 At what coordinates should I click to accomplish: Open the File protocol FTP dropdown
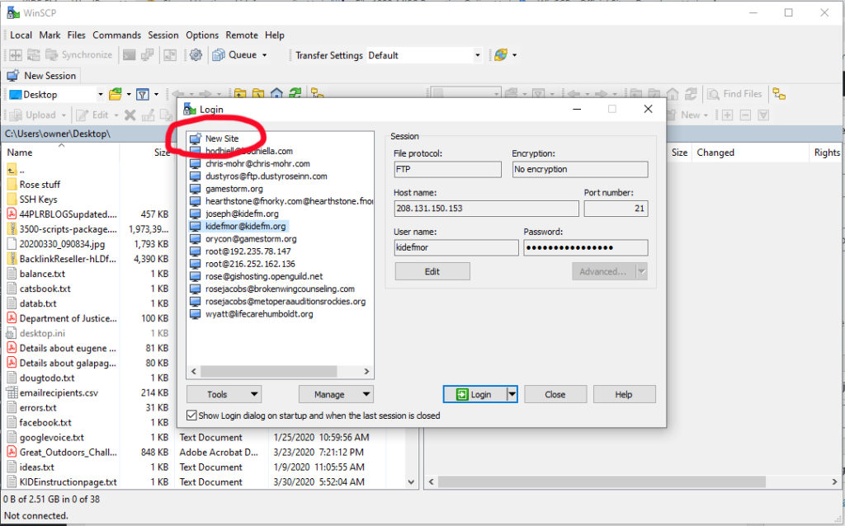(x=448, y=169)
